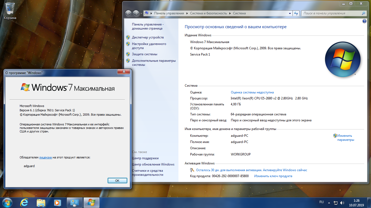Click into Control Panel search field
Screen dimensions: 371x208
[x=331, y=13]
